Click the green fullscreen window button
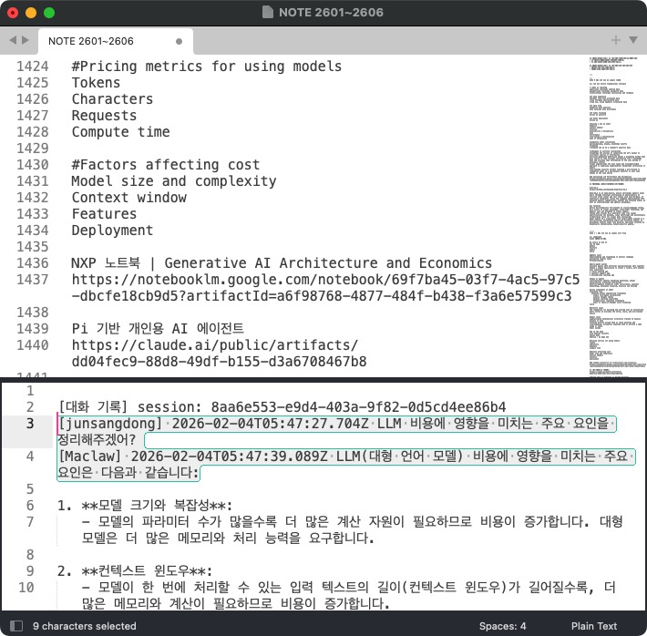Image resolution: width=647 pixels, height=636 pixels. tap(49, 13)
